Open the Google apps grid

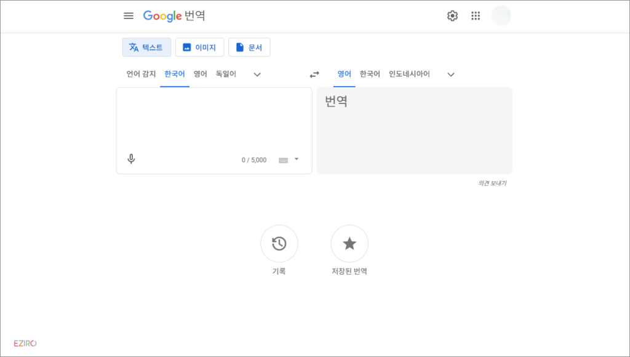[x=476, y=15]
